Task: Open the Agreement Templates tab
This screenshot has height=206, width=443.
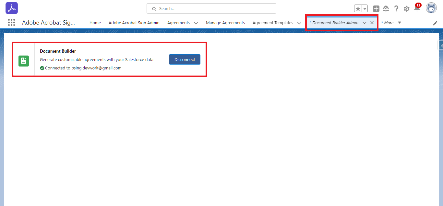Action: (x=273, y=23)
